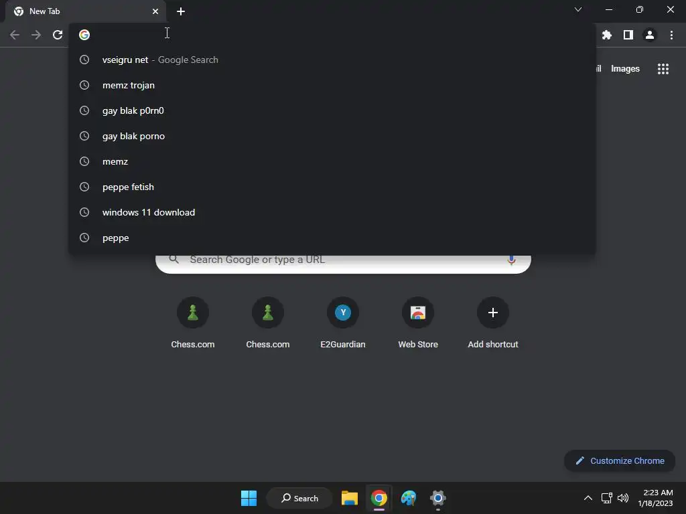Image resolution: width=686 pixels, height=514 pixels.
Task: Close the New Tab tab
Action: click(x=155, y=11)
